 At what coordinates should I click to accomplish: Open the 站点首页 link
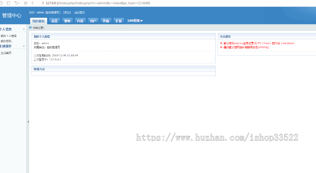(x=79, y=13)
